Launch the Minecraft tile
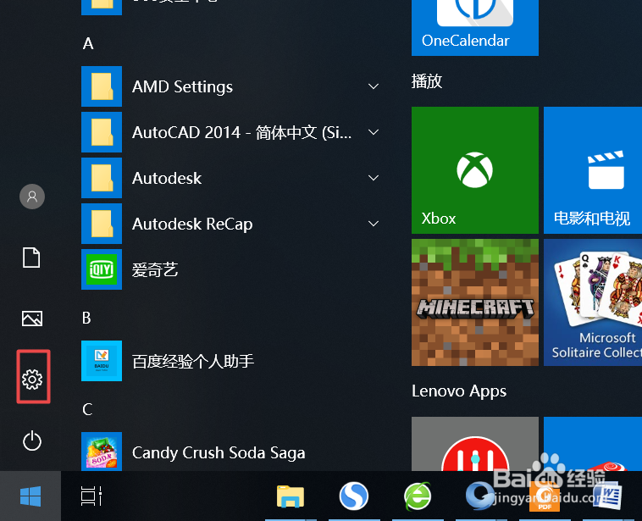This screenshot has width=642, height=521. (475, 302)
